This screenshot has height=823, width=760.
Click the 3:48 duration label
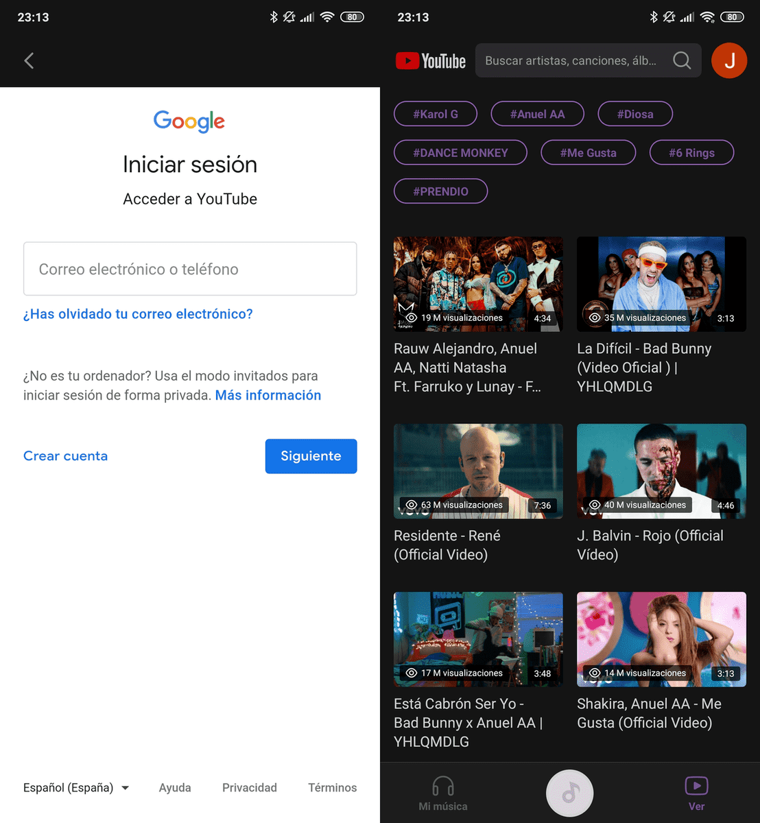tap(543, 673)
